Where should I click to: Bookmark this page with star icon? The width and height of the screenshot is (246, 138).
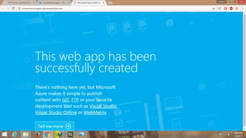click(214, 8)
